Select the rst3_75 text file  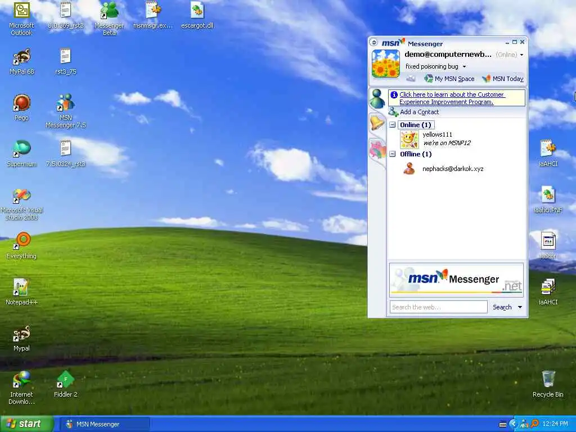(x=65, y=62)
